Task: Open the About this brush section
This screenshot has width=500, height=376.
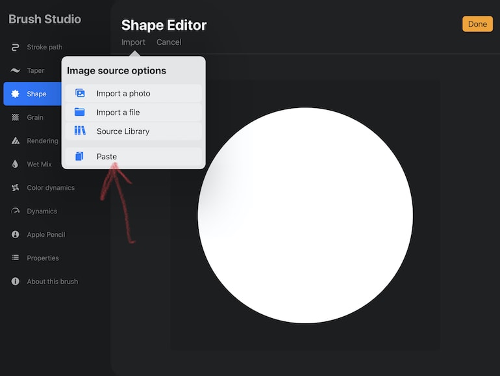Action: 52,282
